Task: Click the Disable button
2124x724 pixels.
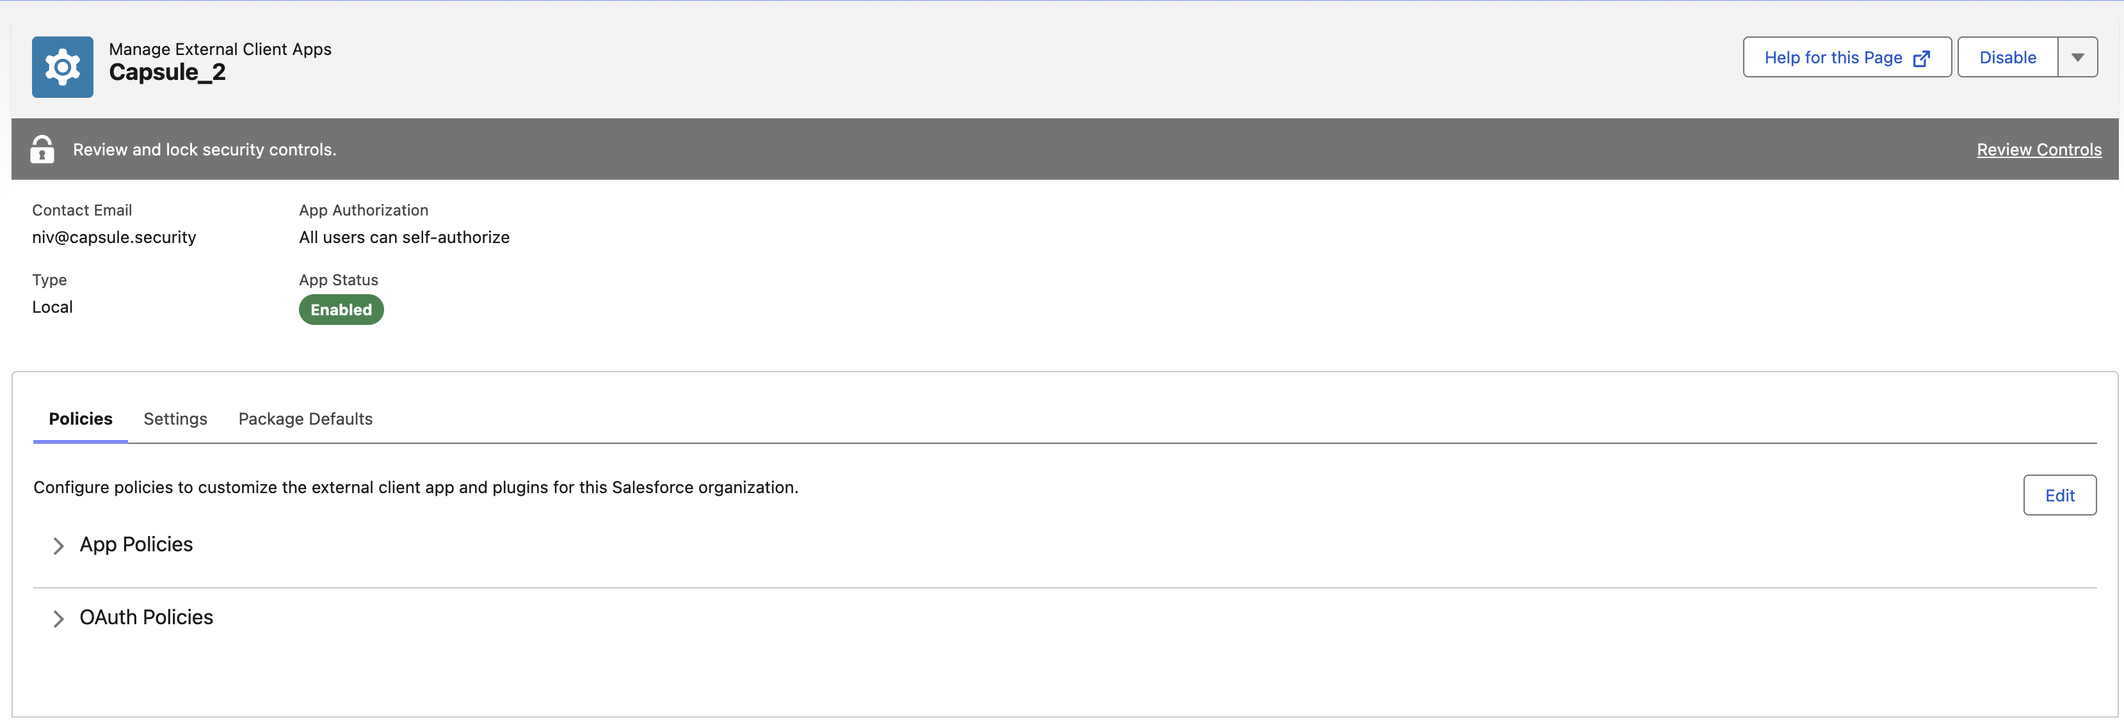Action: click(x=2007, y=57)
